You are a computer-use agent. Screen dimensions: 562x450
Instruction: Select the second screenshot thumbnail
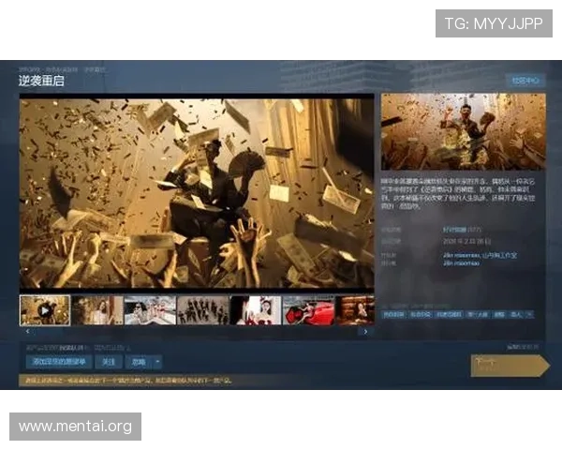97,310
